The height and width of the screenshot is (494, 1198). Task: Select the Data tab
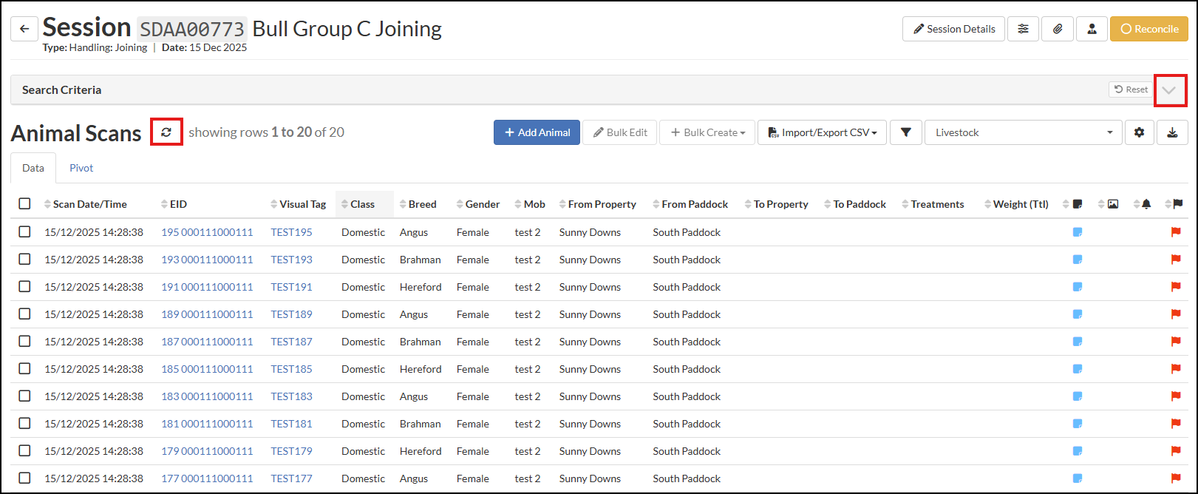coord(33,168)
